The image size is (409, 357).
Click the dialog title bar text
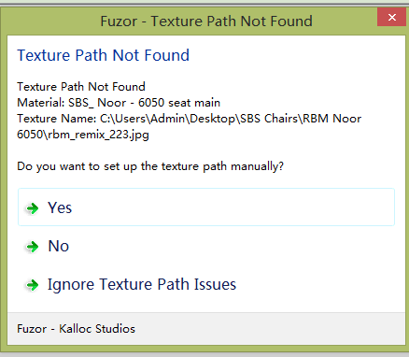pos(206,21)
